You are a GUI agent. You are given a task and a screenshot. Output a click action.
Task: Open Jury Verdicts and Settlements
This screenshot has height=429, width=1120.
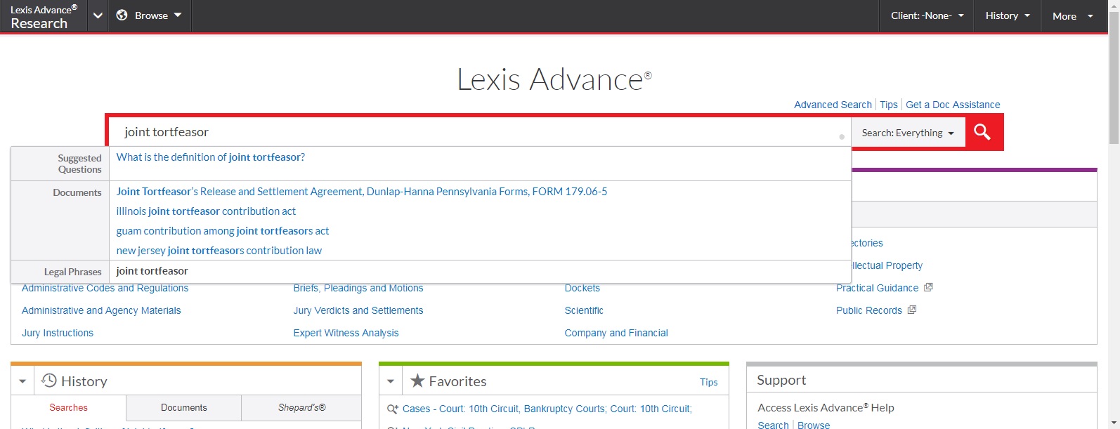[x=358, y=310]
